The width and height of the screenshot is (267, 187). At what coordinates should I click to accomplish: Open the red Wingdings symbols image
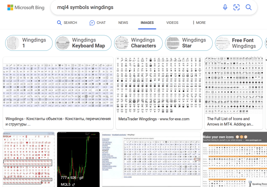coord(29,159)
